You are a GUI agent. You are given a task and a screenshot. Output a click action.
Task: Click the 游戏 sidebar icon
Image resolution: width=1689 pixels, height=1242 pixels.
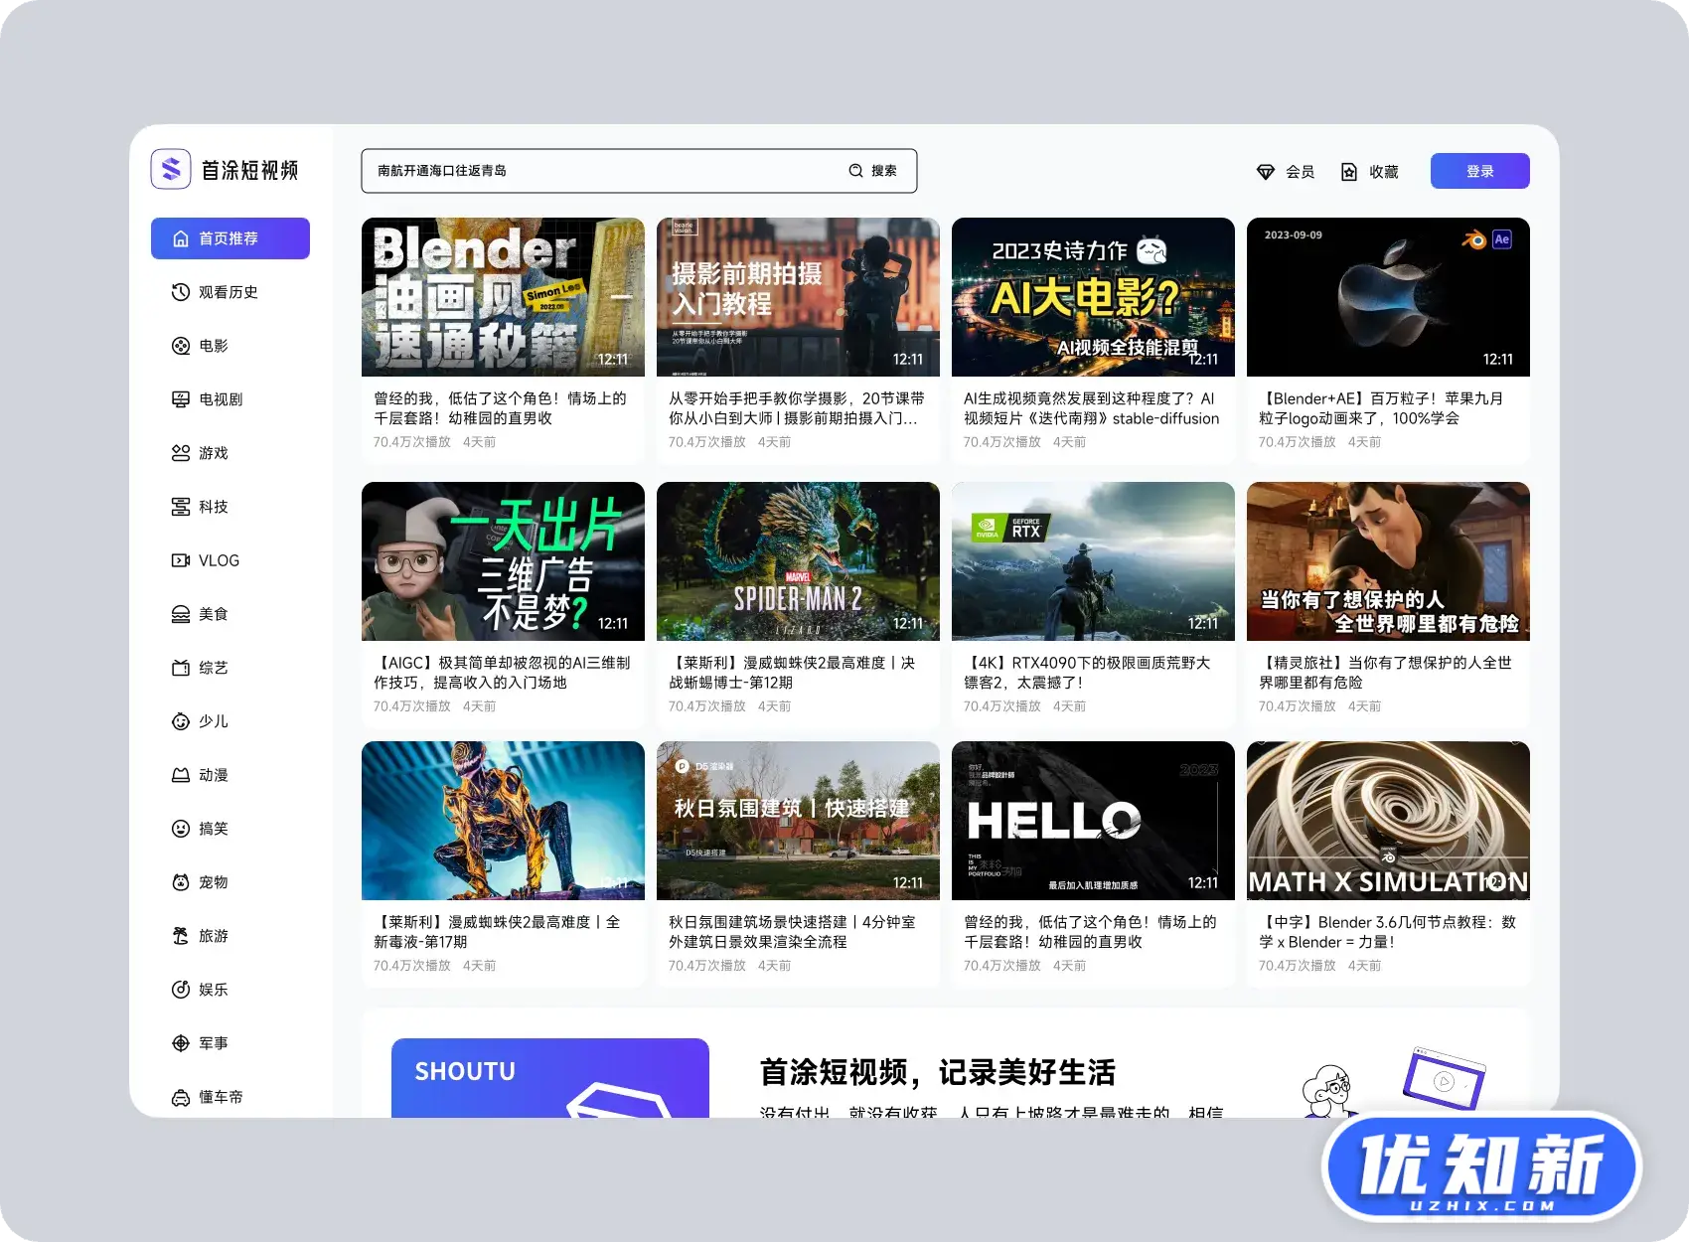tap(180, 453)
